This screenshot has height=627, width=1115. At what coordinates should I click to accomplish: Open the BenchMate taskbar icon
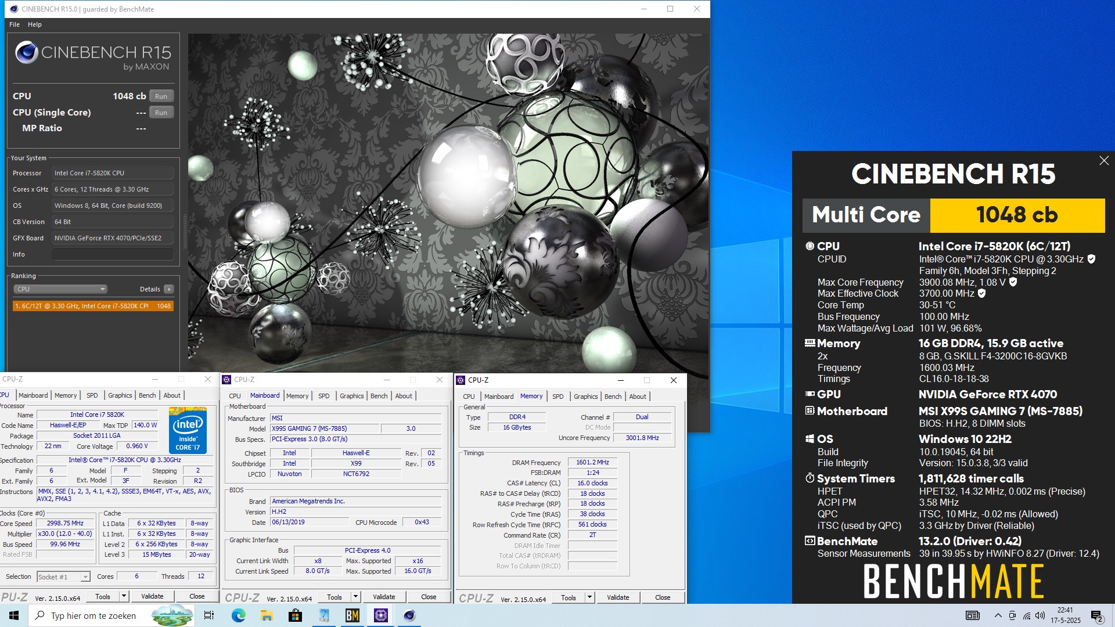(353, 615)
